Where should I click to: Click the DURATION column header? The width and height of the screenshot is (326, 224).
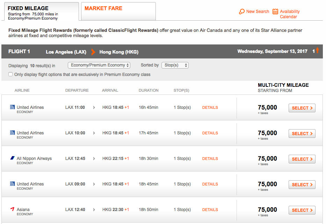coord(148,90)
